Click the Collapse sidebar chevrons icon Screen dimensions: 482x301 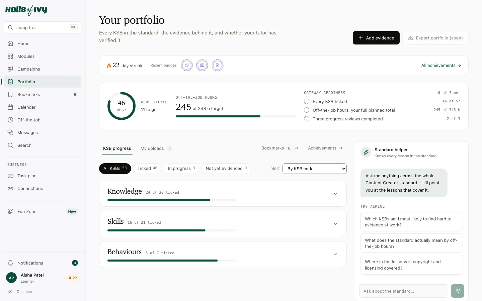click(x=10, y=292)
